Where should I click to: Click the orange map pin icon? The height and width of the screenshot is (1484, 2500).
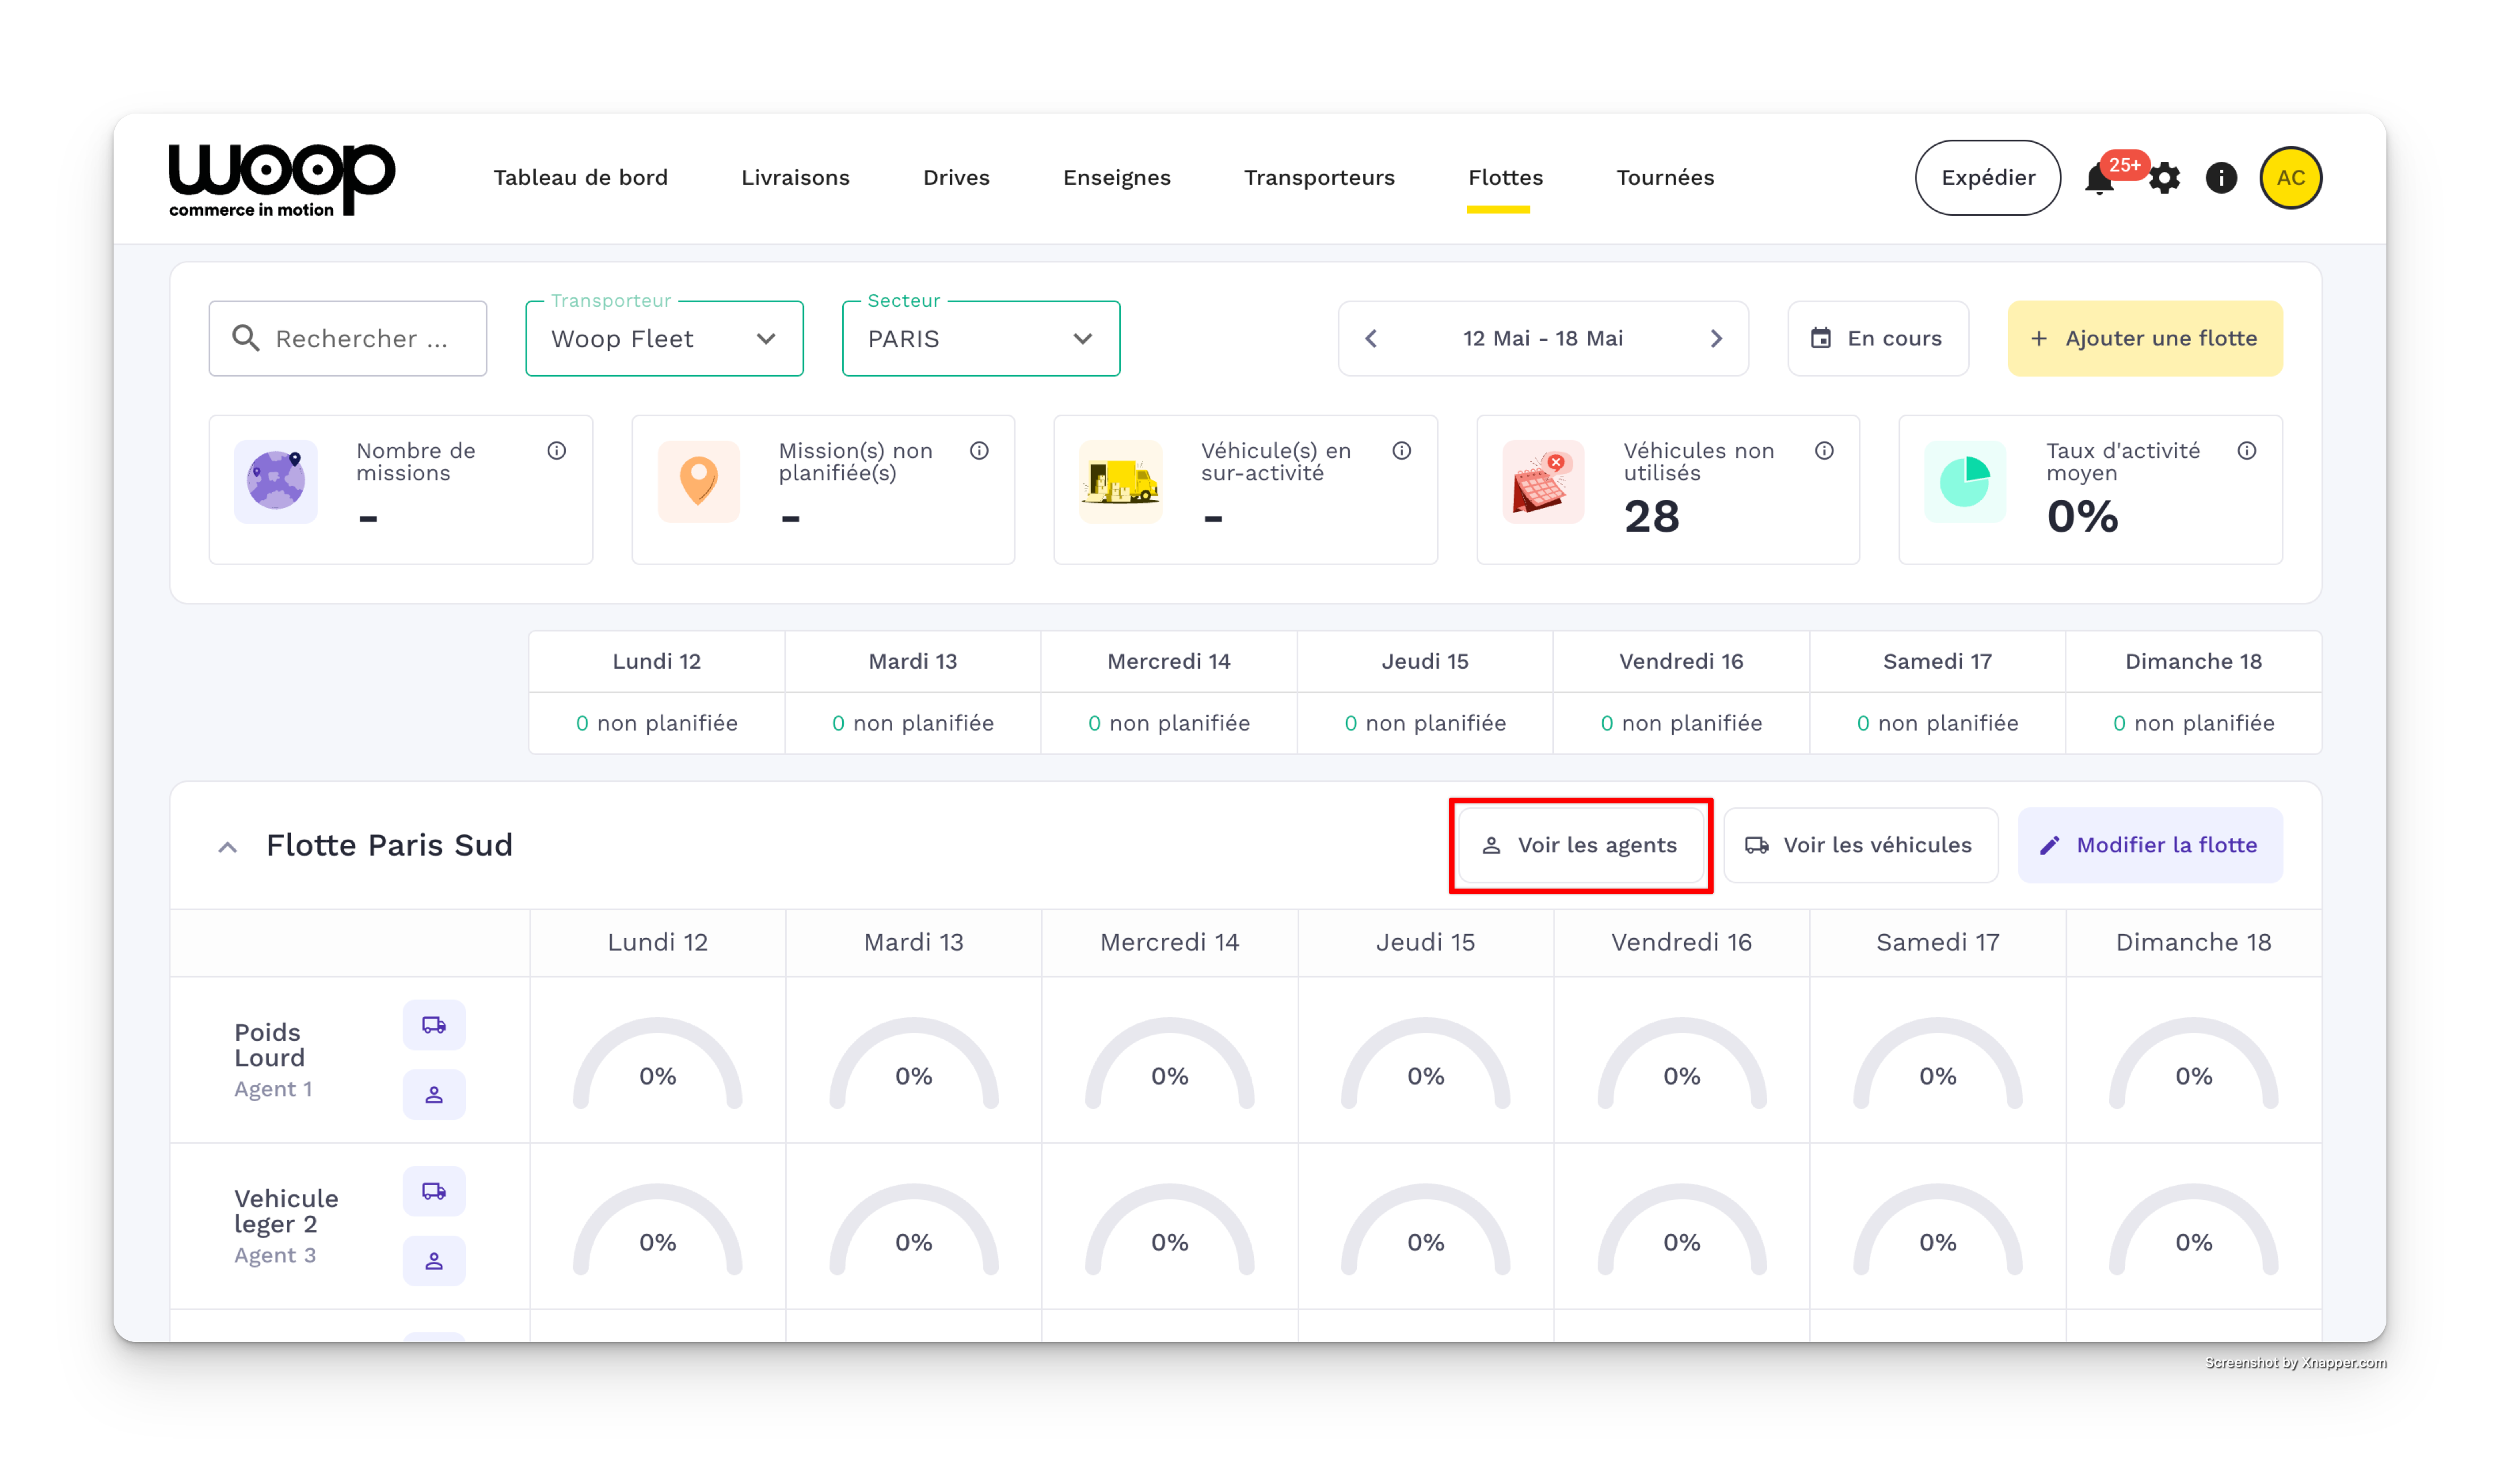click(699, 481)
